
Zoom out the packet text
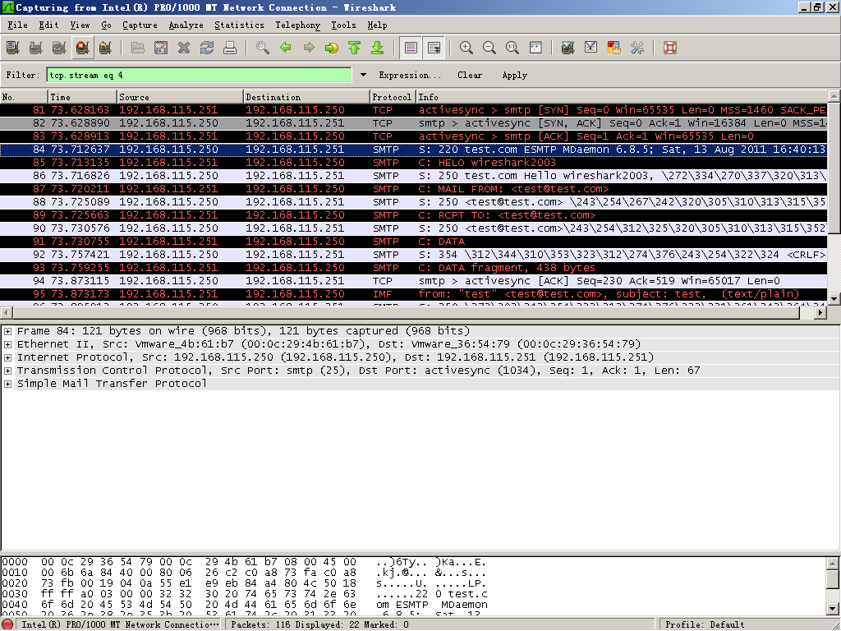tap(489, 48)
